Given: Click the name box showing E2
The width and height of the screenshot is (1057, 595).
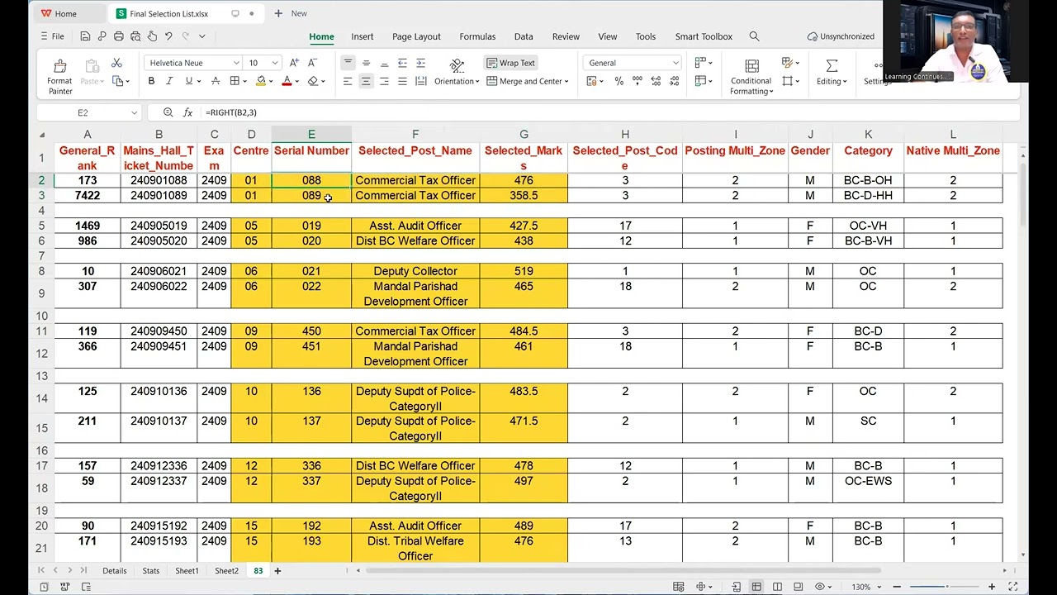Looking at the screenshot, I should (x=88, y=112).
